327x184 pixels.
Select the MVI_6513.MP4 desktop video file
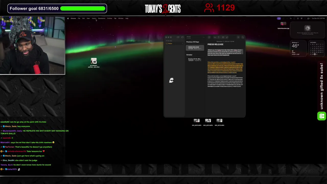[x=196, y=122]
